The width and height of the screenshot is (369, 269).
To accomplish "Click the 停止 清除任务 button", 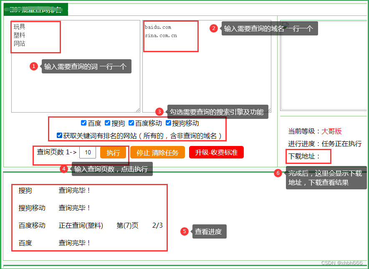I will click(157, 153).
